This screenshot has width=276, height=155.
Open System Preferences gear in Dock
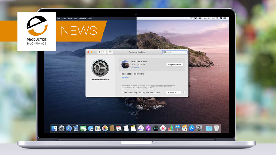click(199, 129)
